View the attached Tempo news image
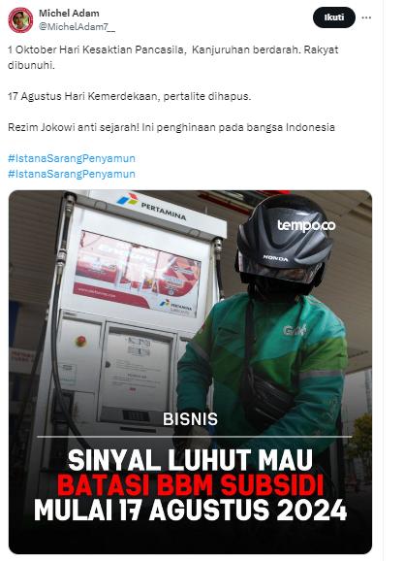The width and height of the screenshot is (404, 561). [191, 372]
